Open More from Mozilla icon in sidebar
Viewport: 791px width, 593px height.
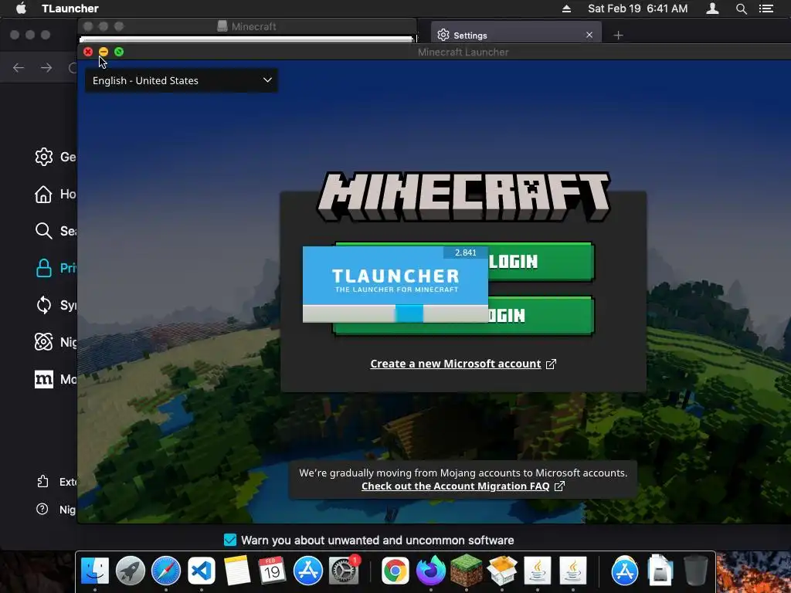coord(44,379)
